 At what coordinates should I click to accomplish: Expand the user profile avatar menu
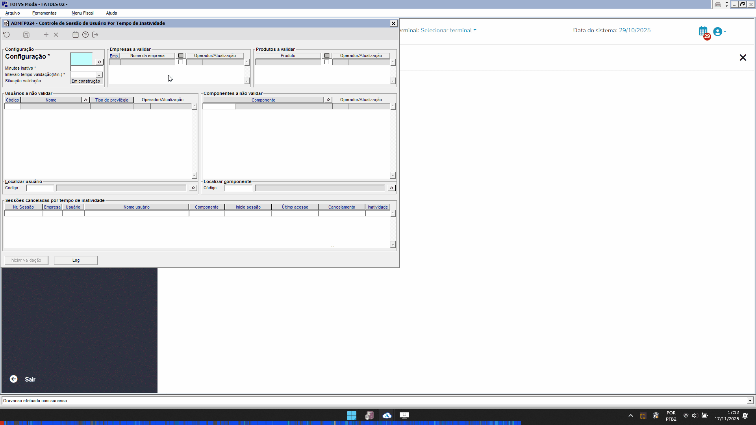(719, 31)
